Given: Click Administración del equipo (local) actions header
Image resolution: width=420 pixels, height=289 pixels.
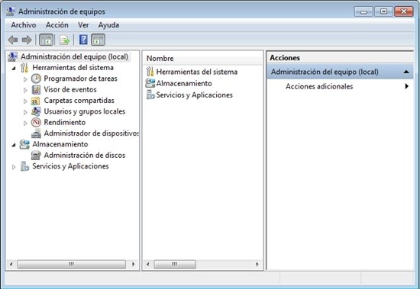Looking at the screenshot, I should 340,72.
